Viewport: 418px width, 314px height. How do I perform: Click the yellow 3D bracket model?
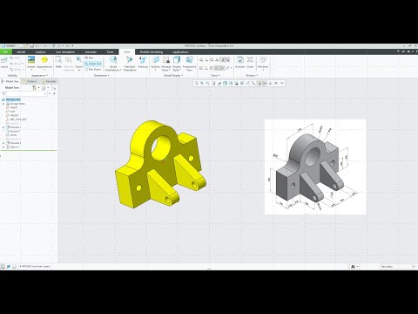click(x=160, y=164)
